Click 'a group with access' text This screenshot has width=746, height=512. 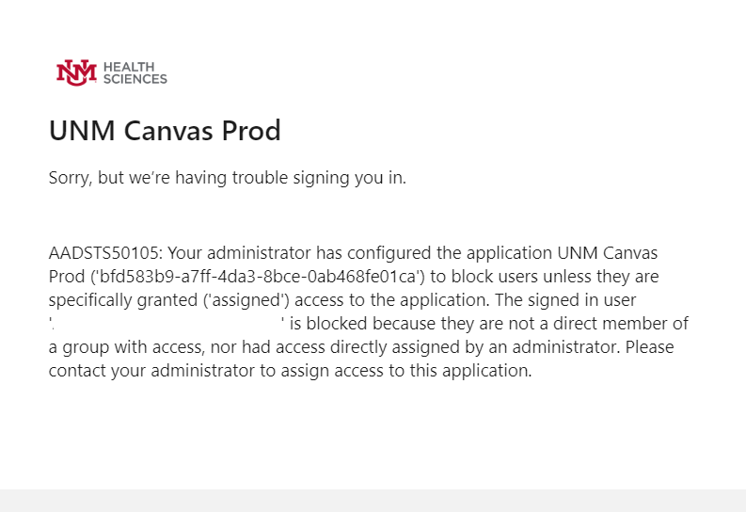point(126,347)
